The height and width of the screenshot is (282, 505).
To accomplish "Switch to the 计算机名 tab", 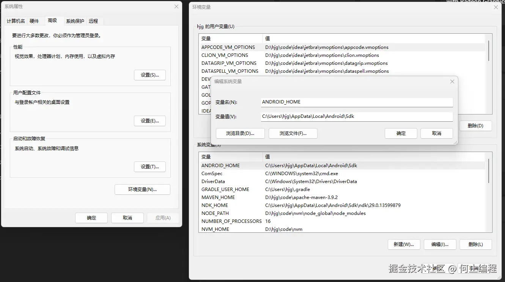I will point(16,21).
